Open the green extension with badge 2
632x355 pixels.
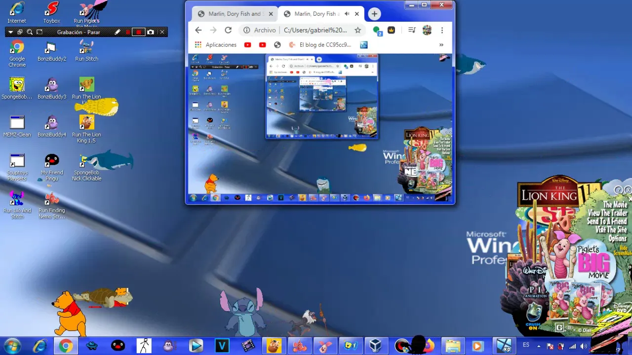click(377, 31)
